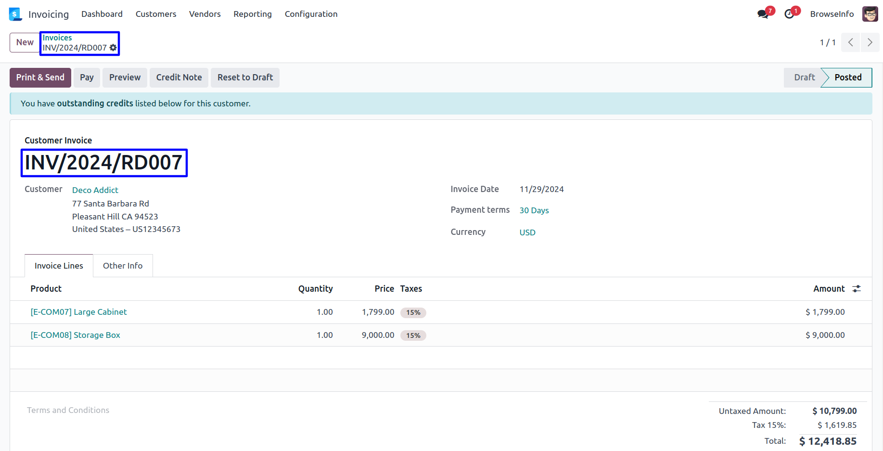
Task: Open the Large Cabinet product link
Action: coord(78,312)
